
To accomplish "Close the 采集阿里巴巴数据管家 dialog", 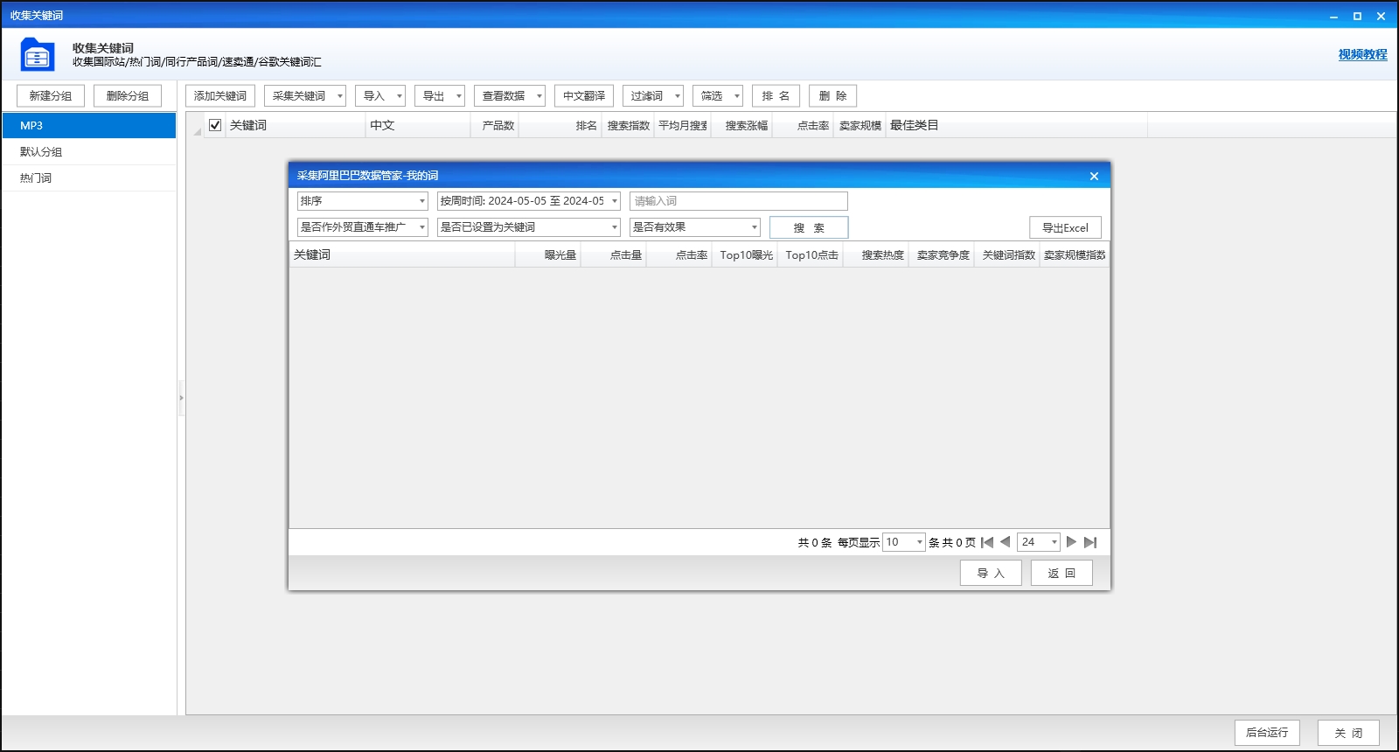I will 1094,176.
